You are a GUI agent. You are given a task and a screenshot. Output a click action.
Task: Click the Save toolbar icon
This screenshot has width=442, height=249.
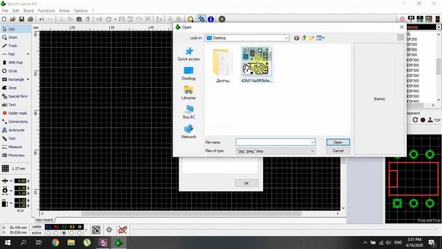(21, 19)
